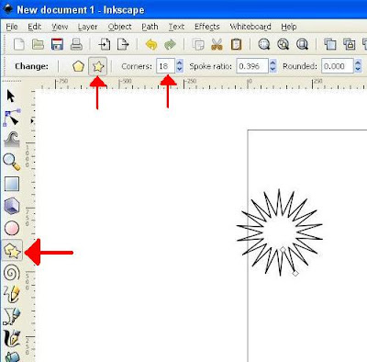Click the Spoke ratio input field
367x362 pixels.
point(252,66)
